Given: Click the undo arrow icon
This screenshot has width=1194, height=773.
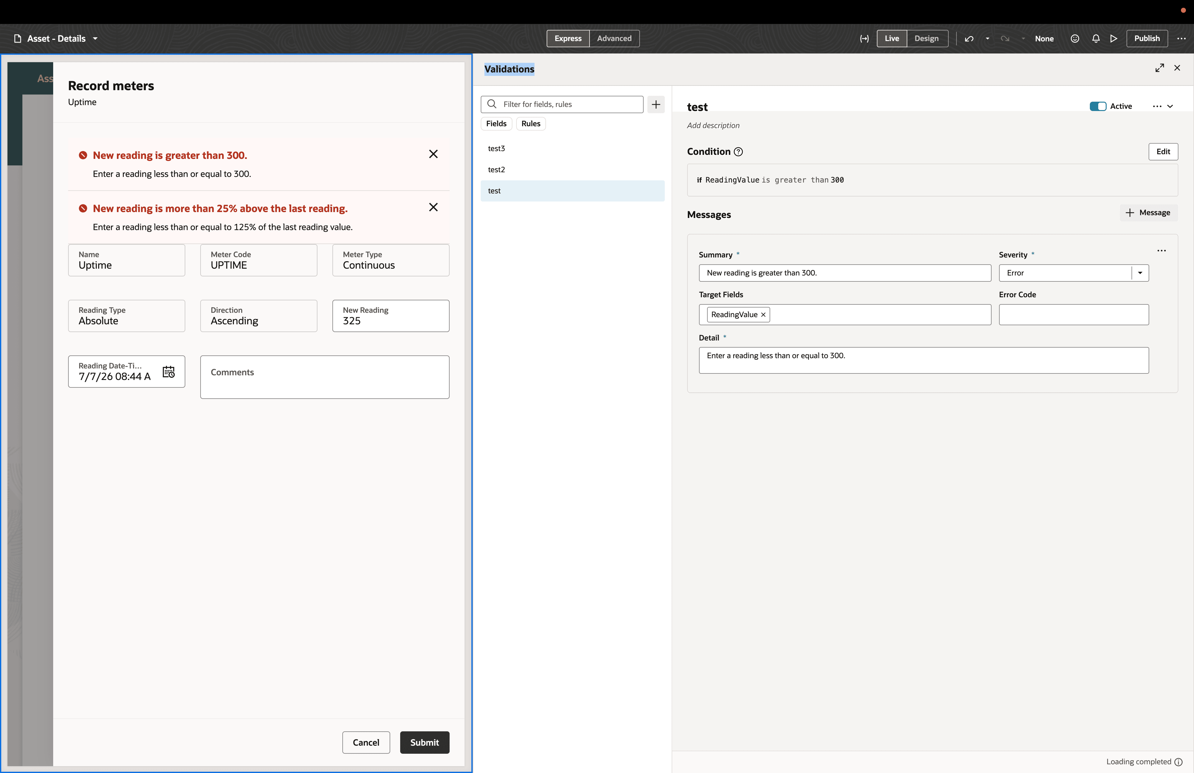Looking at the screenshot, I should coord(969,39).
